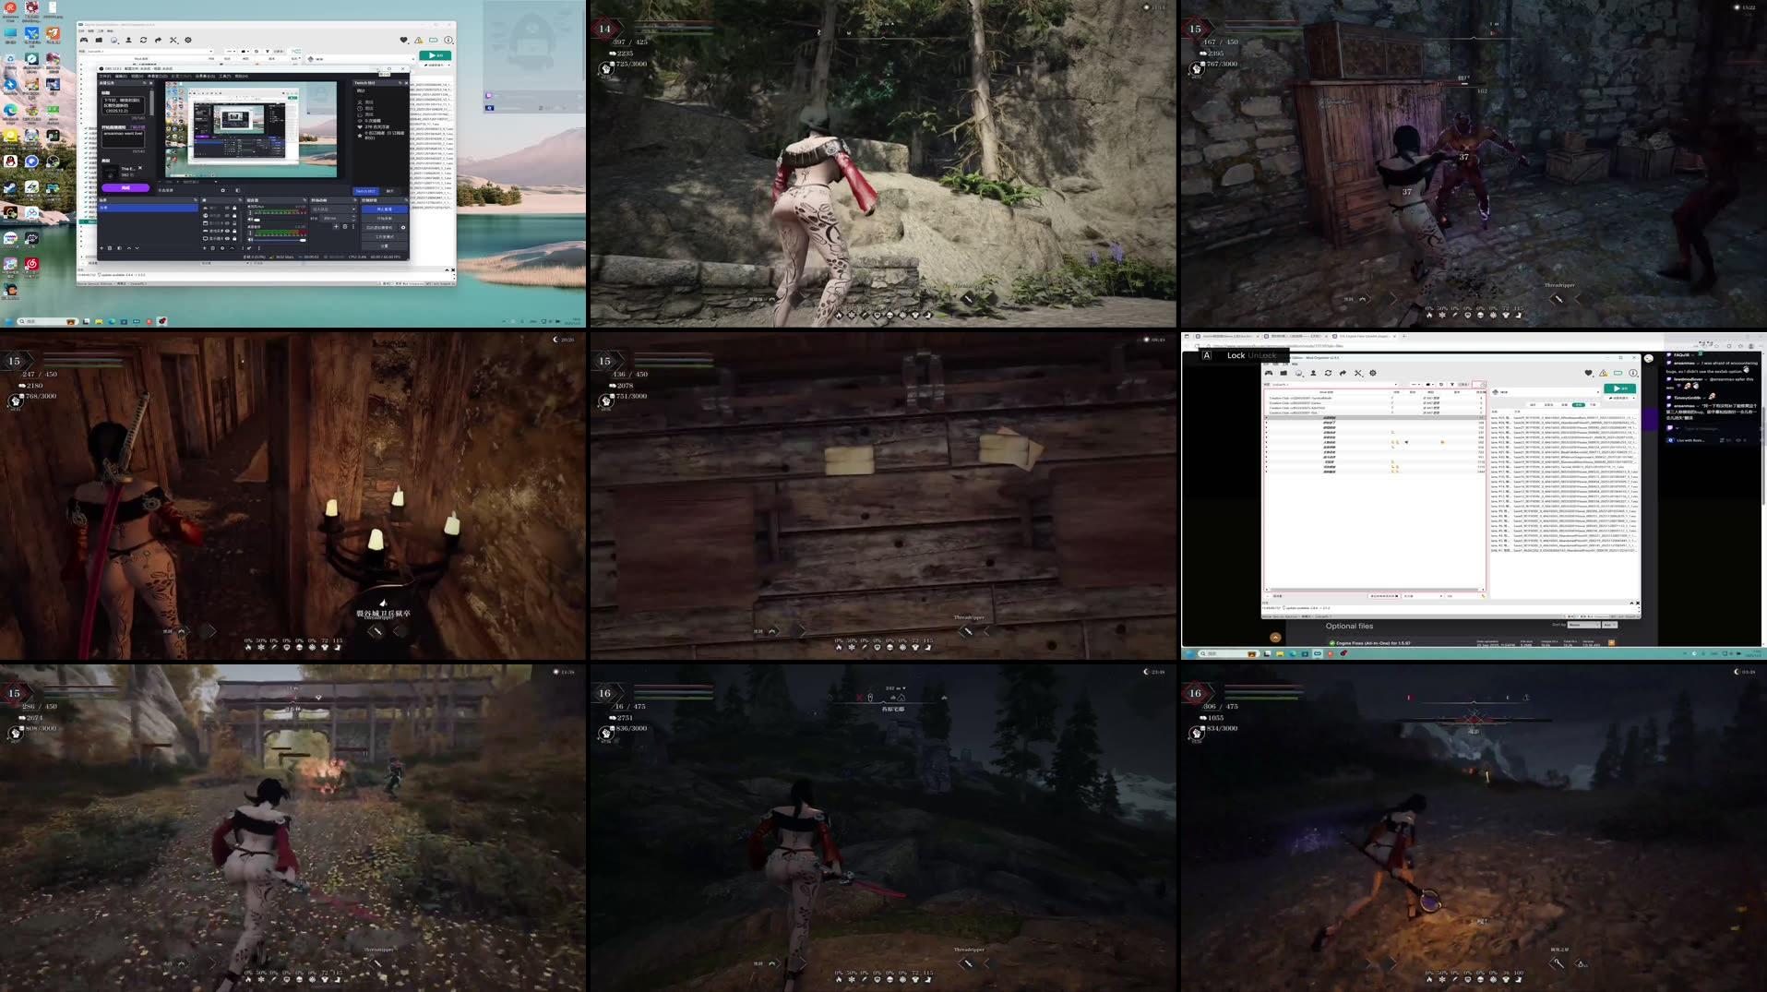
Task: Click the Lock toggle in the overlay
Action: [1235, 355]
